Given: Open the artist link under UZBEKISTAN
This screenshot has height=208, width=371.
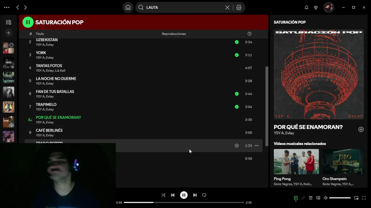Looking at the screenshot, I should coord(45,45).
